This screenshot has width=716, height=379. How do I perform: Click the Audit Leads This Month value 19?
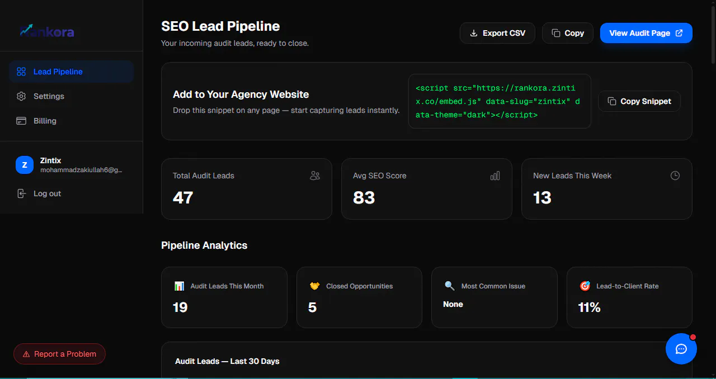coord(180,307)
